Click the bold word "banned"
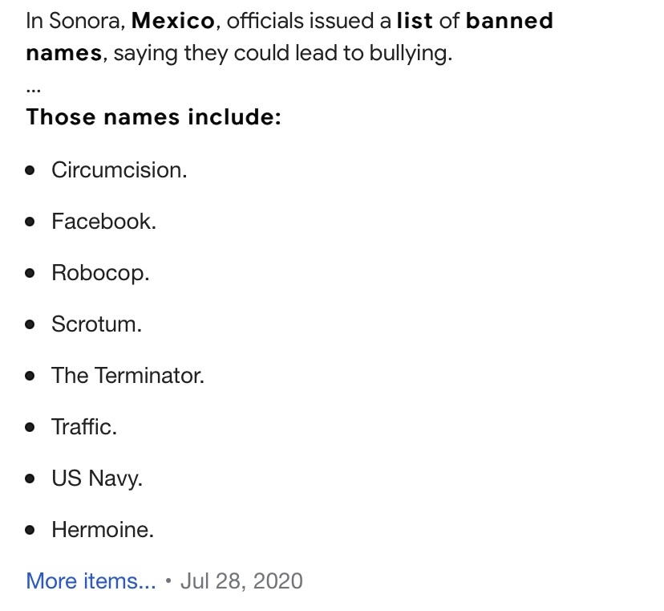This screenshot has height=611, width=664. tap(509, 21)
